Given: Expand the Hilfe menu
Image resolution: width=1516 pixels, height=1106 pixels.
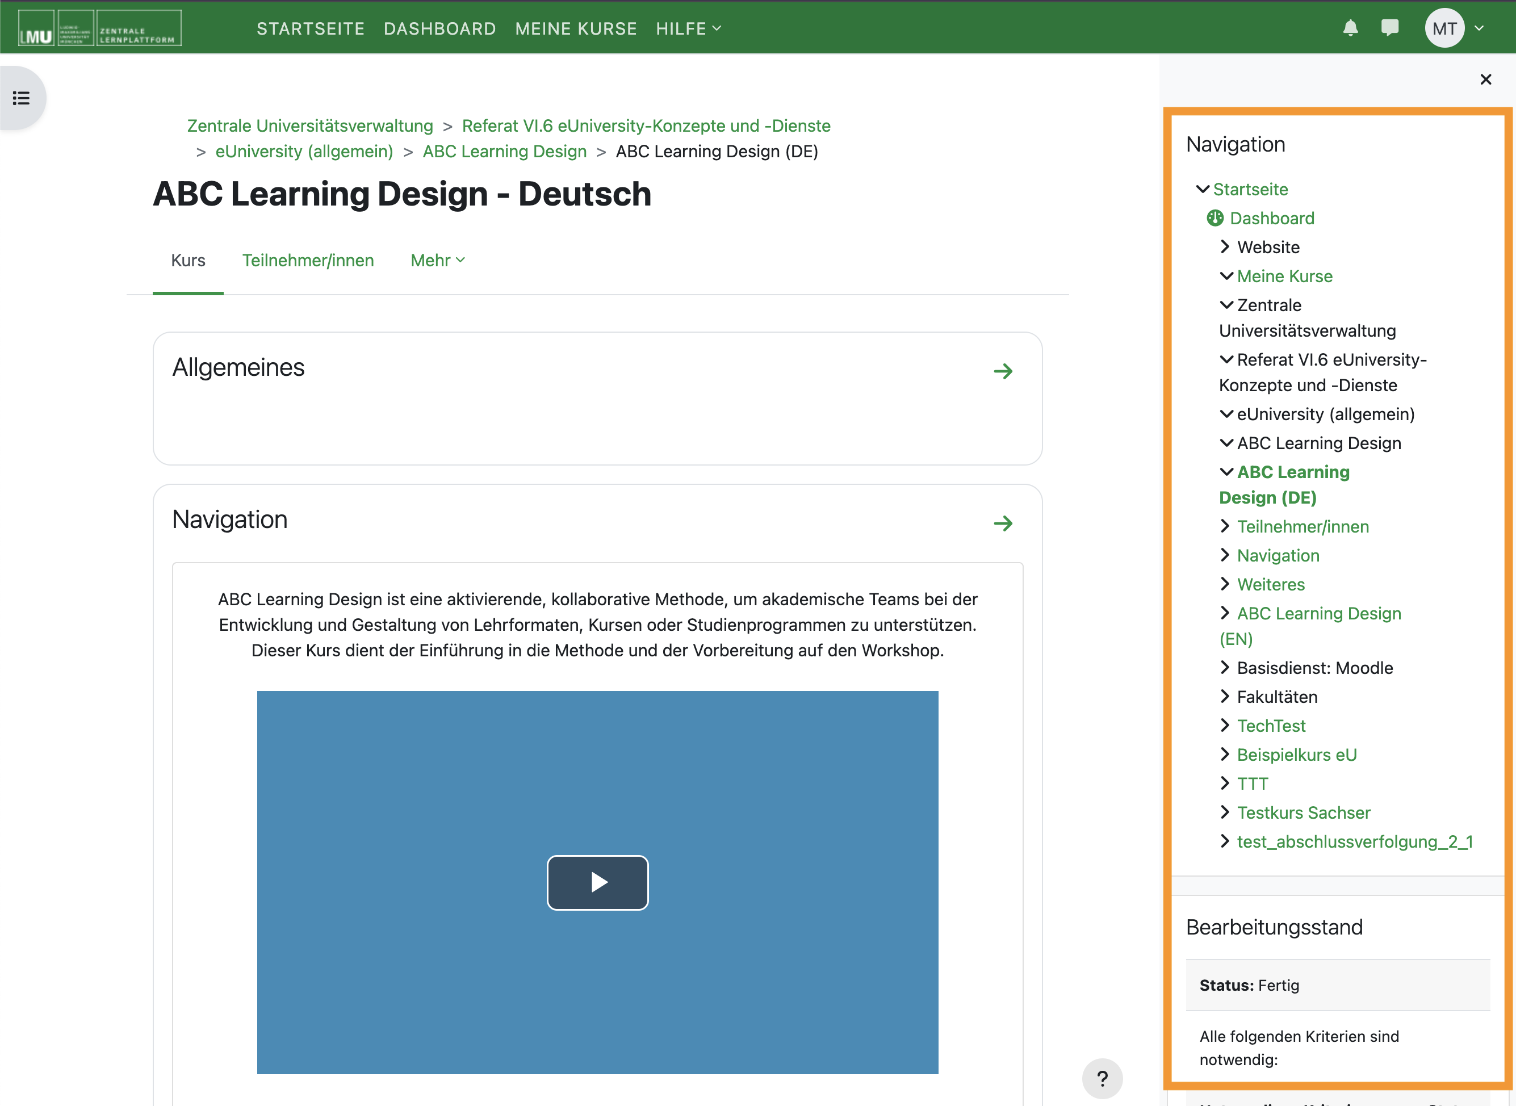Looking at the screenshot, I should [688, 29].
